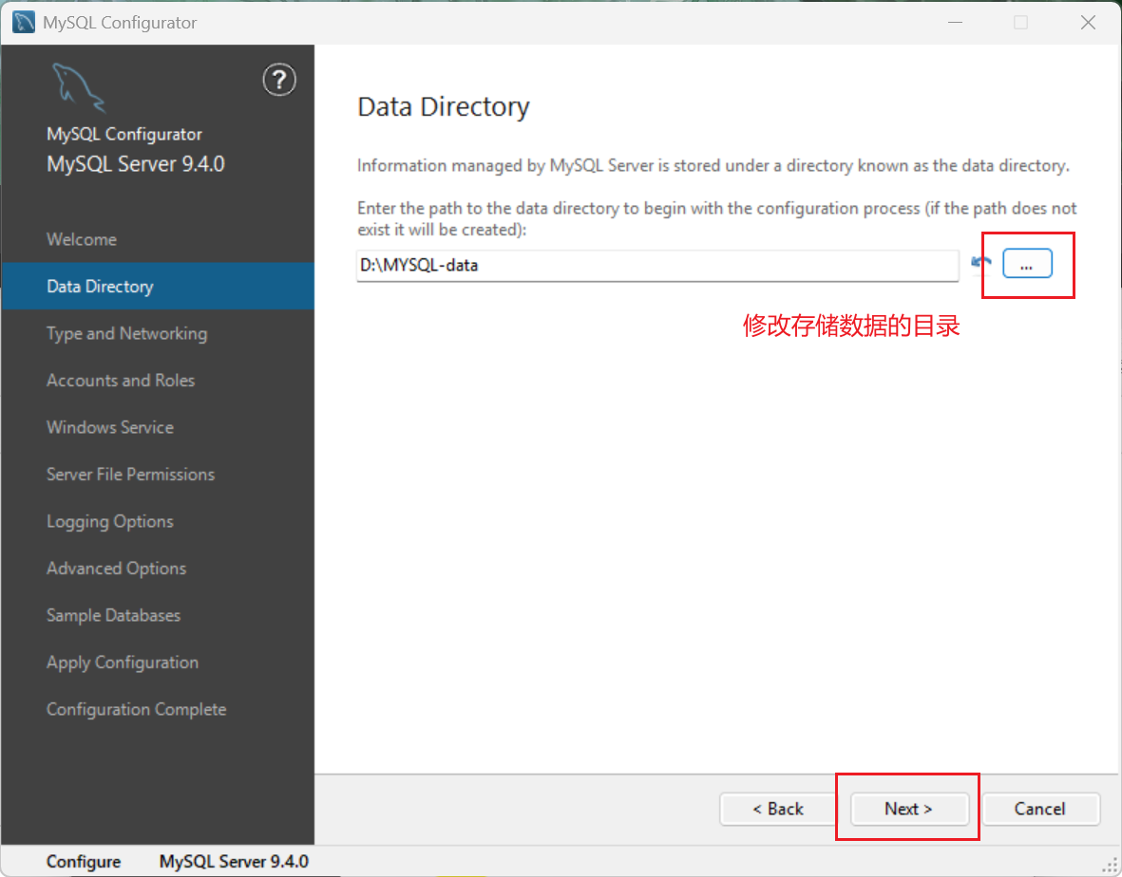
Task: Click the window resize grip corner
Action: point(1110,866)
